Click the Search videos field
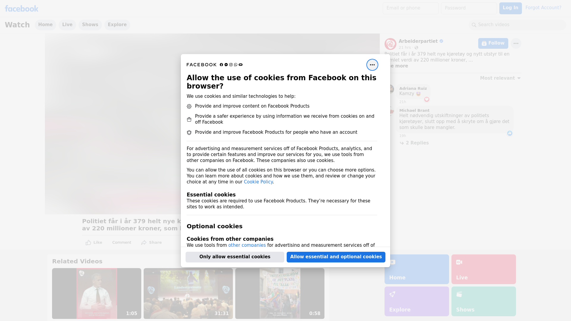The height and width of the screenshot is (321, 571). (517, 25)
